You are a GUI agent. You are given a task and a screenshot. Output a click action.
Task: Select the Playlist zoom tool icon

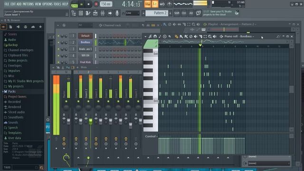(193, 24)
